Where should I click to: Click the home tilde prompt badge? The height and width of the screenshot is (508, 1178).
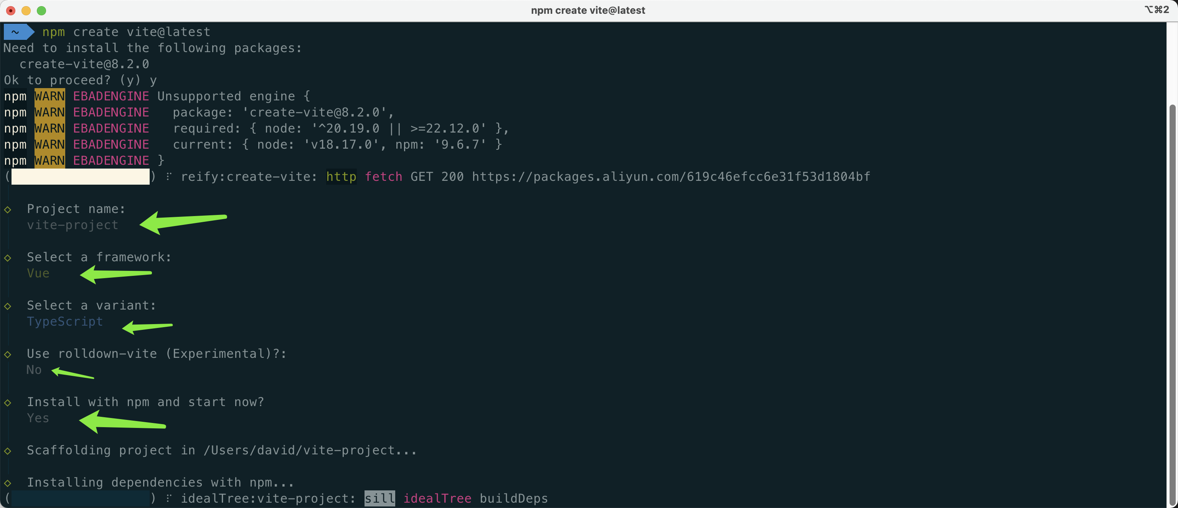[17, 32]
